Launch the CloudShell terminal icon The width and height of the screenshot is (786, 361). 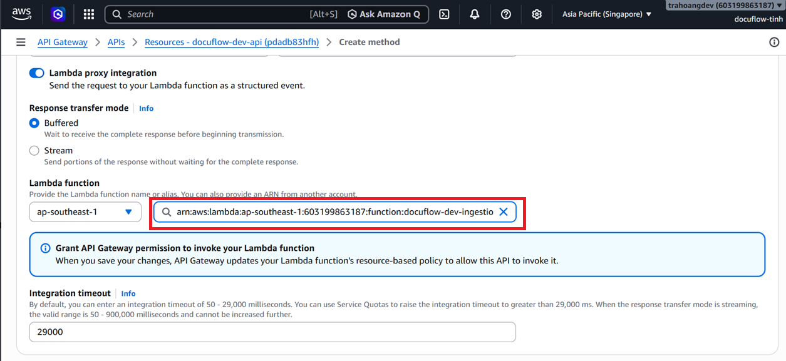[444, 14]
